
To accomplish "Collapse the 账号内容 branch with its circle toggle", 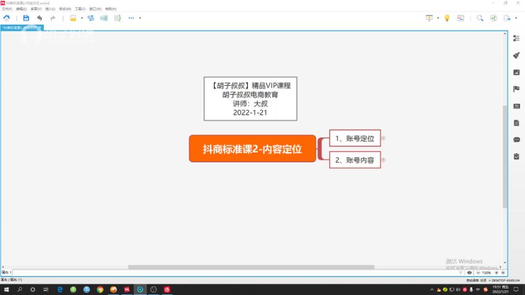I will [x=384, y=160].
